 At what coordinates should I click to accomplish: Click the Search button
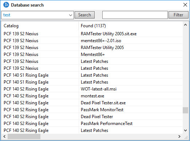pyautogui.click(x=84, y=15)
